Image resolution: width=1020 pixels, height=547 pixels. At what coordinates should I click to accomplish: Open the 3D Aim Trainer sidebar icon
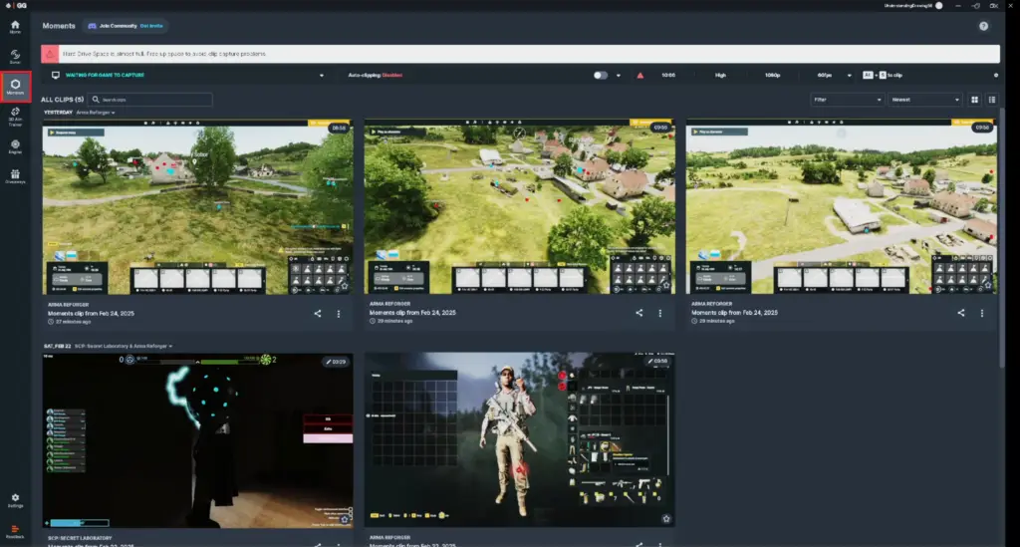(x=15, y=117)
